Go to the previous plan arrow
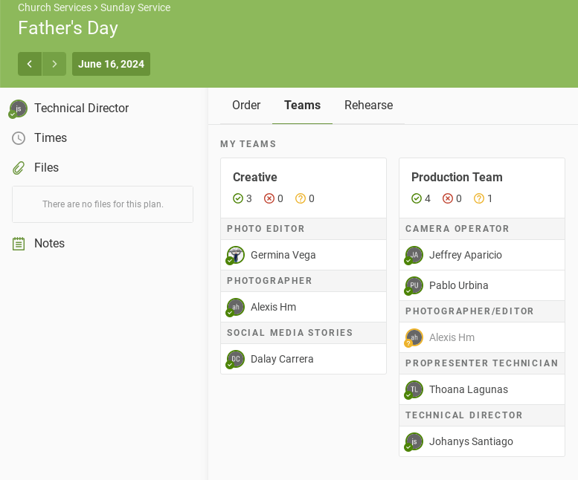The height and width of the screenshot is (480, 578). (x=30, y=64)
